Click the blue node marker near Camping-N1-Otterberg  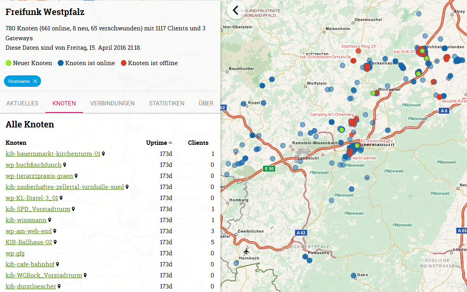coord(331,122)
